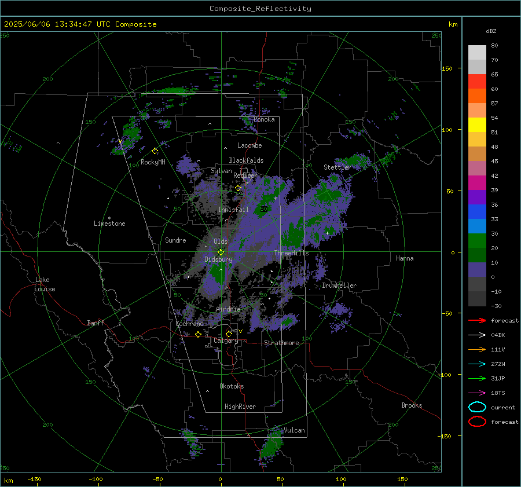Click the purple 39-36 dBZ swatch
Image resolution: width=521 pixels, height=487 pixels.
477,197
